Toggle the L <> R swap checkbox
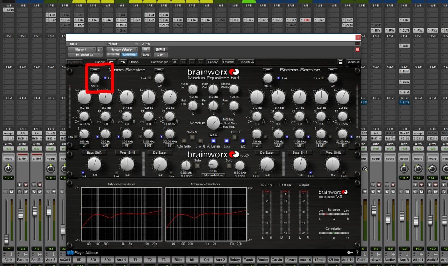448x266 pixels. click(200, 141)
